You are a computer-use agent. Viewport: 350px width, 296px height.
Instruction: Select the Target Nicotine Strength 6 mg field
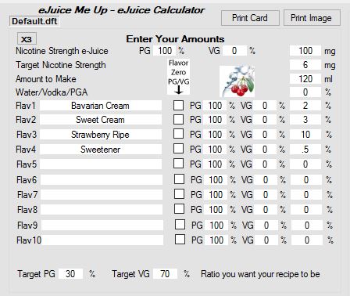coord(305,64)
